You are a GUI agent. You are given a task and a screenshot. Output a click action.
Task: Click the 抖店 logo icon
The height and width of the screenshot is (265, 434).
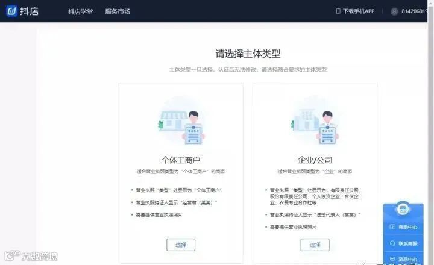11,11
